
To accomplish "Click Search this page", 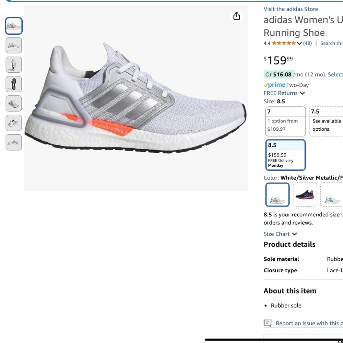I will [331, 43].
